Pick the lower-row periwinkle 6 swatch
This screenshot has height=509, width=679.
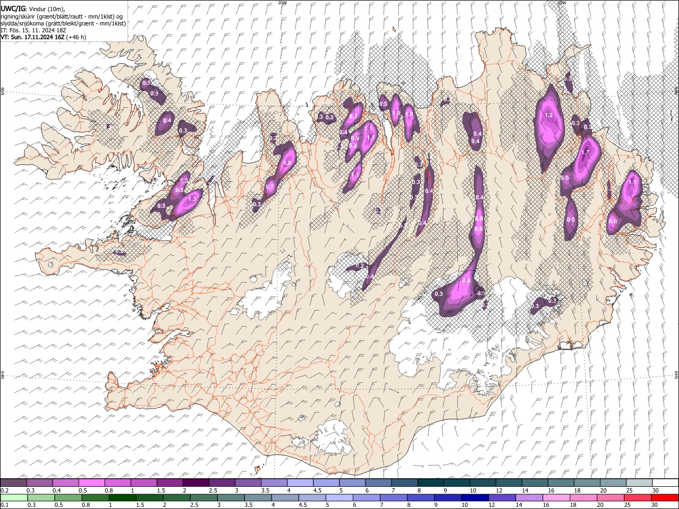367,497
